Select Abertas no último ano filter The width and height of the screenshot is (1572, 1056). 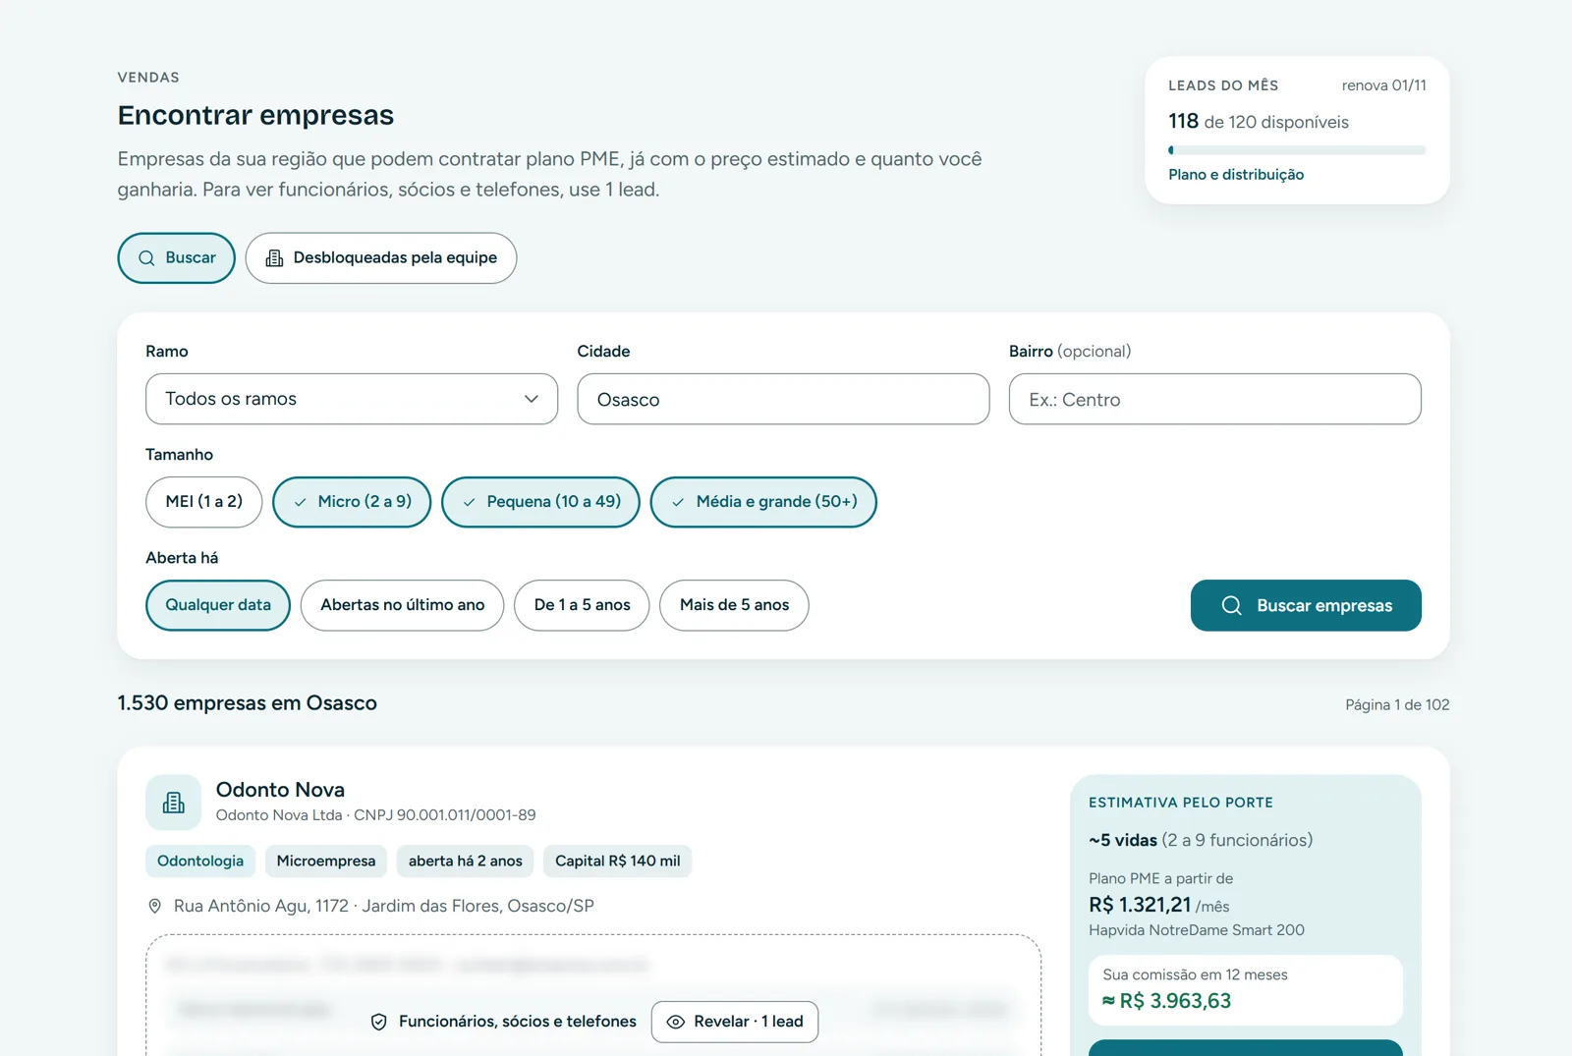click(x=402, y=605)
